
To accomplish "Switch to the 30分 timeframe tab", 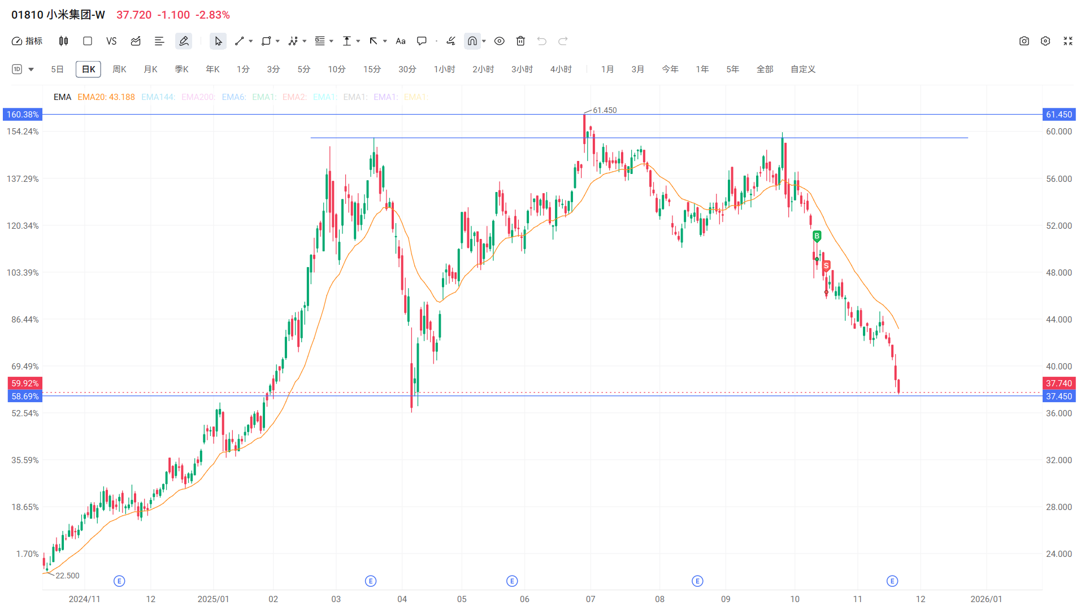I will click(407, 69).
